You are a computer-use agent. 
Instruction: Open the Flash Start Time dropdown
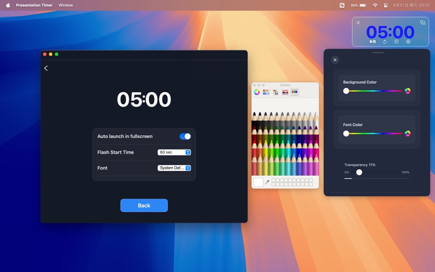pos(174,152)
